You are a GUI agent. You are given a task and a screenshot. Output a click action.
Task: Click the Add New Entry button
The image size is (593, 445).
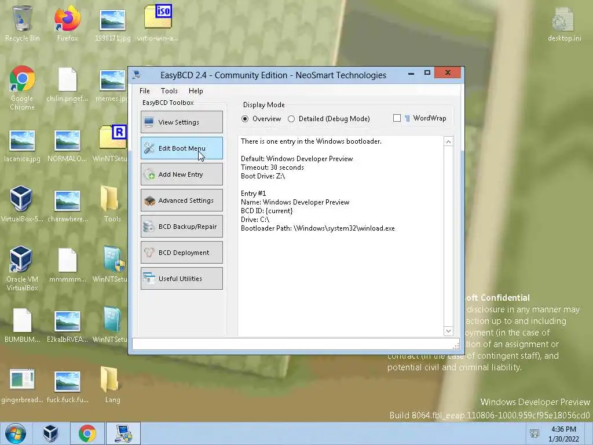click(181, 174)
